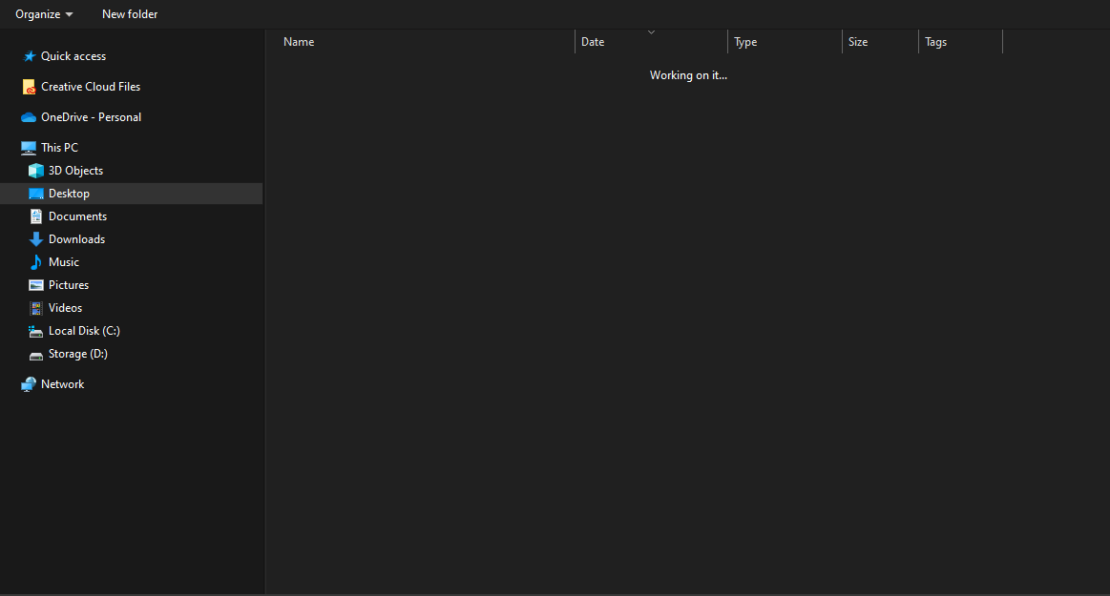Open the Organize dropdown arrow

click(69, 14)
